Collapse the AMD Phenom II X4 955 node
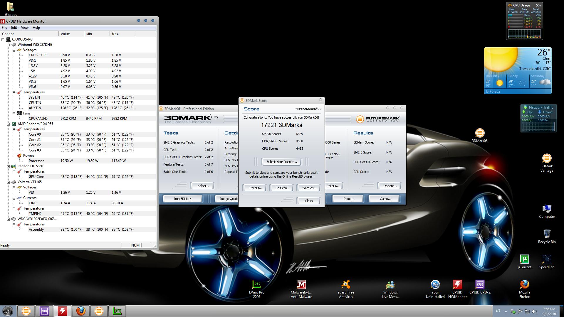564x317 pixels. click(9, 124)
